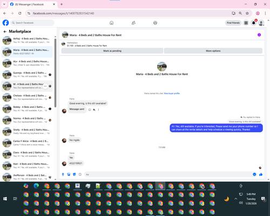Open the Chelsea conversation
Screen dimensions: 270x216
click(x=27, y=97)
